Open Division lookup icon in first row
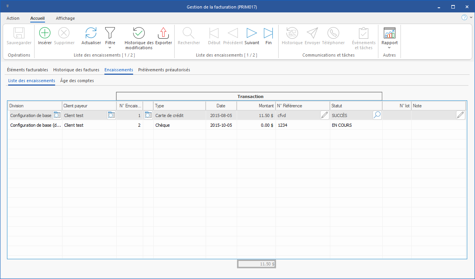This screenshot has width=475, height=279. pyautogui.click(x=57, y=115)
